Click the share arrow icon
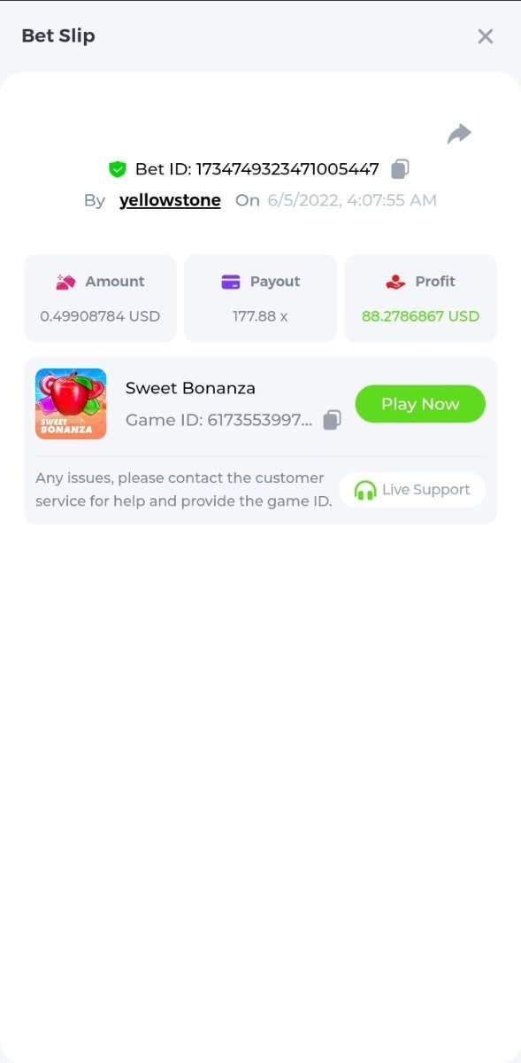 coord(459,134)
